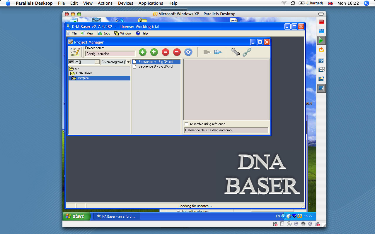Image resolution: width=375 pixels, height=234 pixels.
Task: Open DNA Baser Help menu
Action: pos(142,33)
